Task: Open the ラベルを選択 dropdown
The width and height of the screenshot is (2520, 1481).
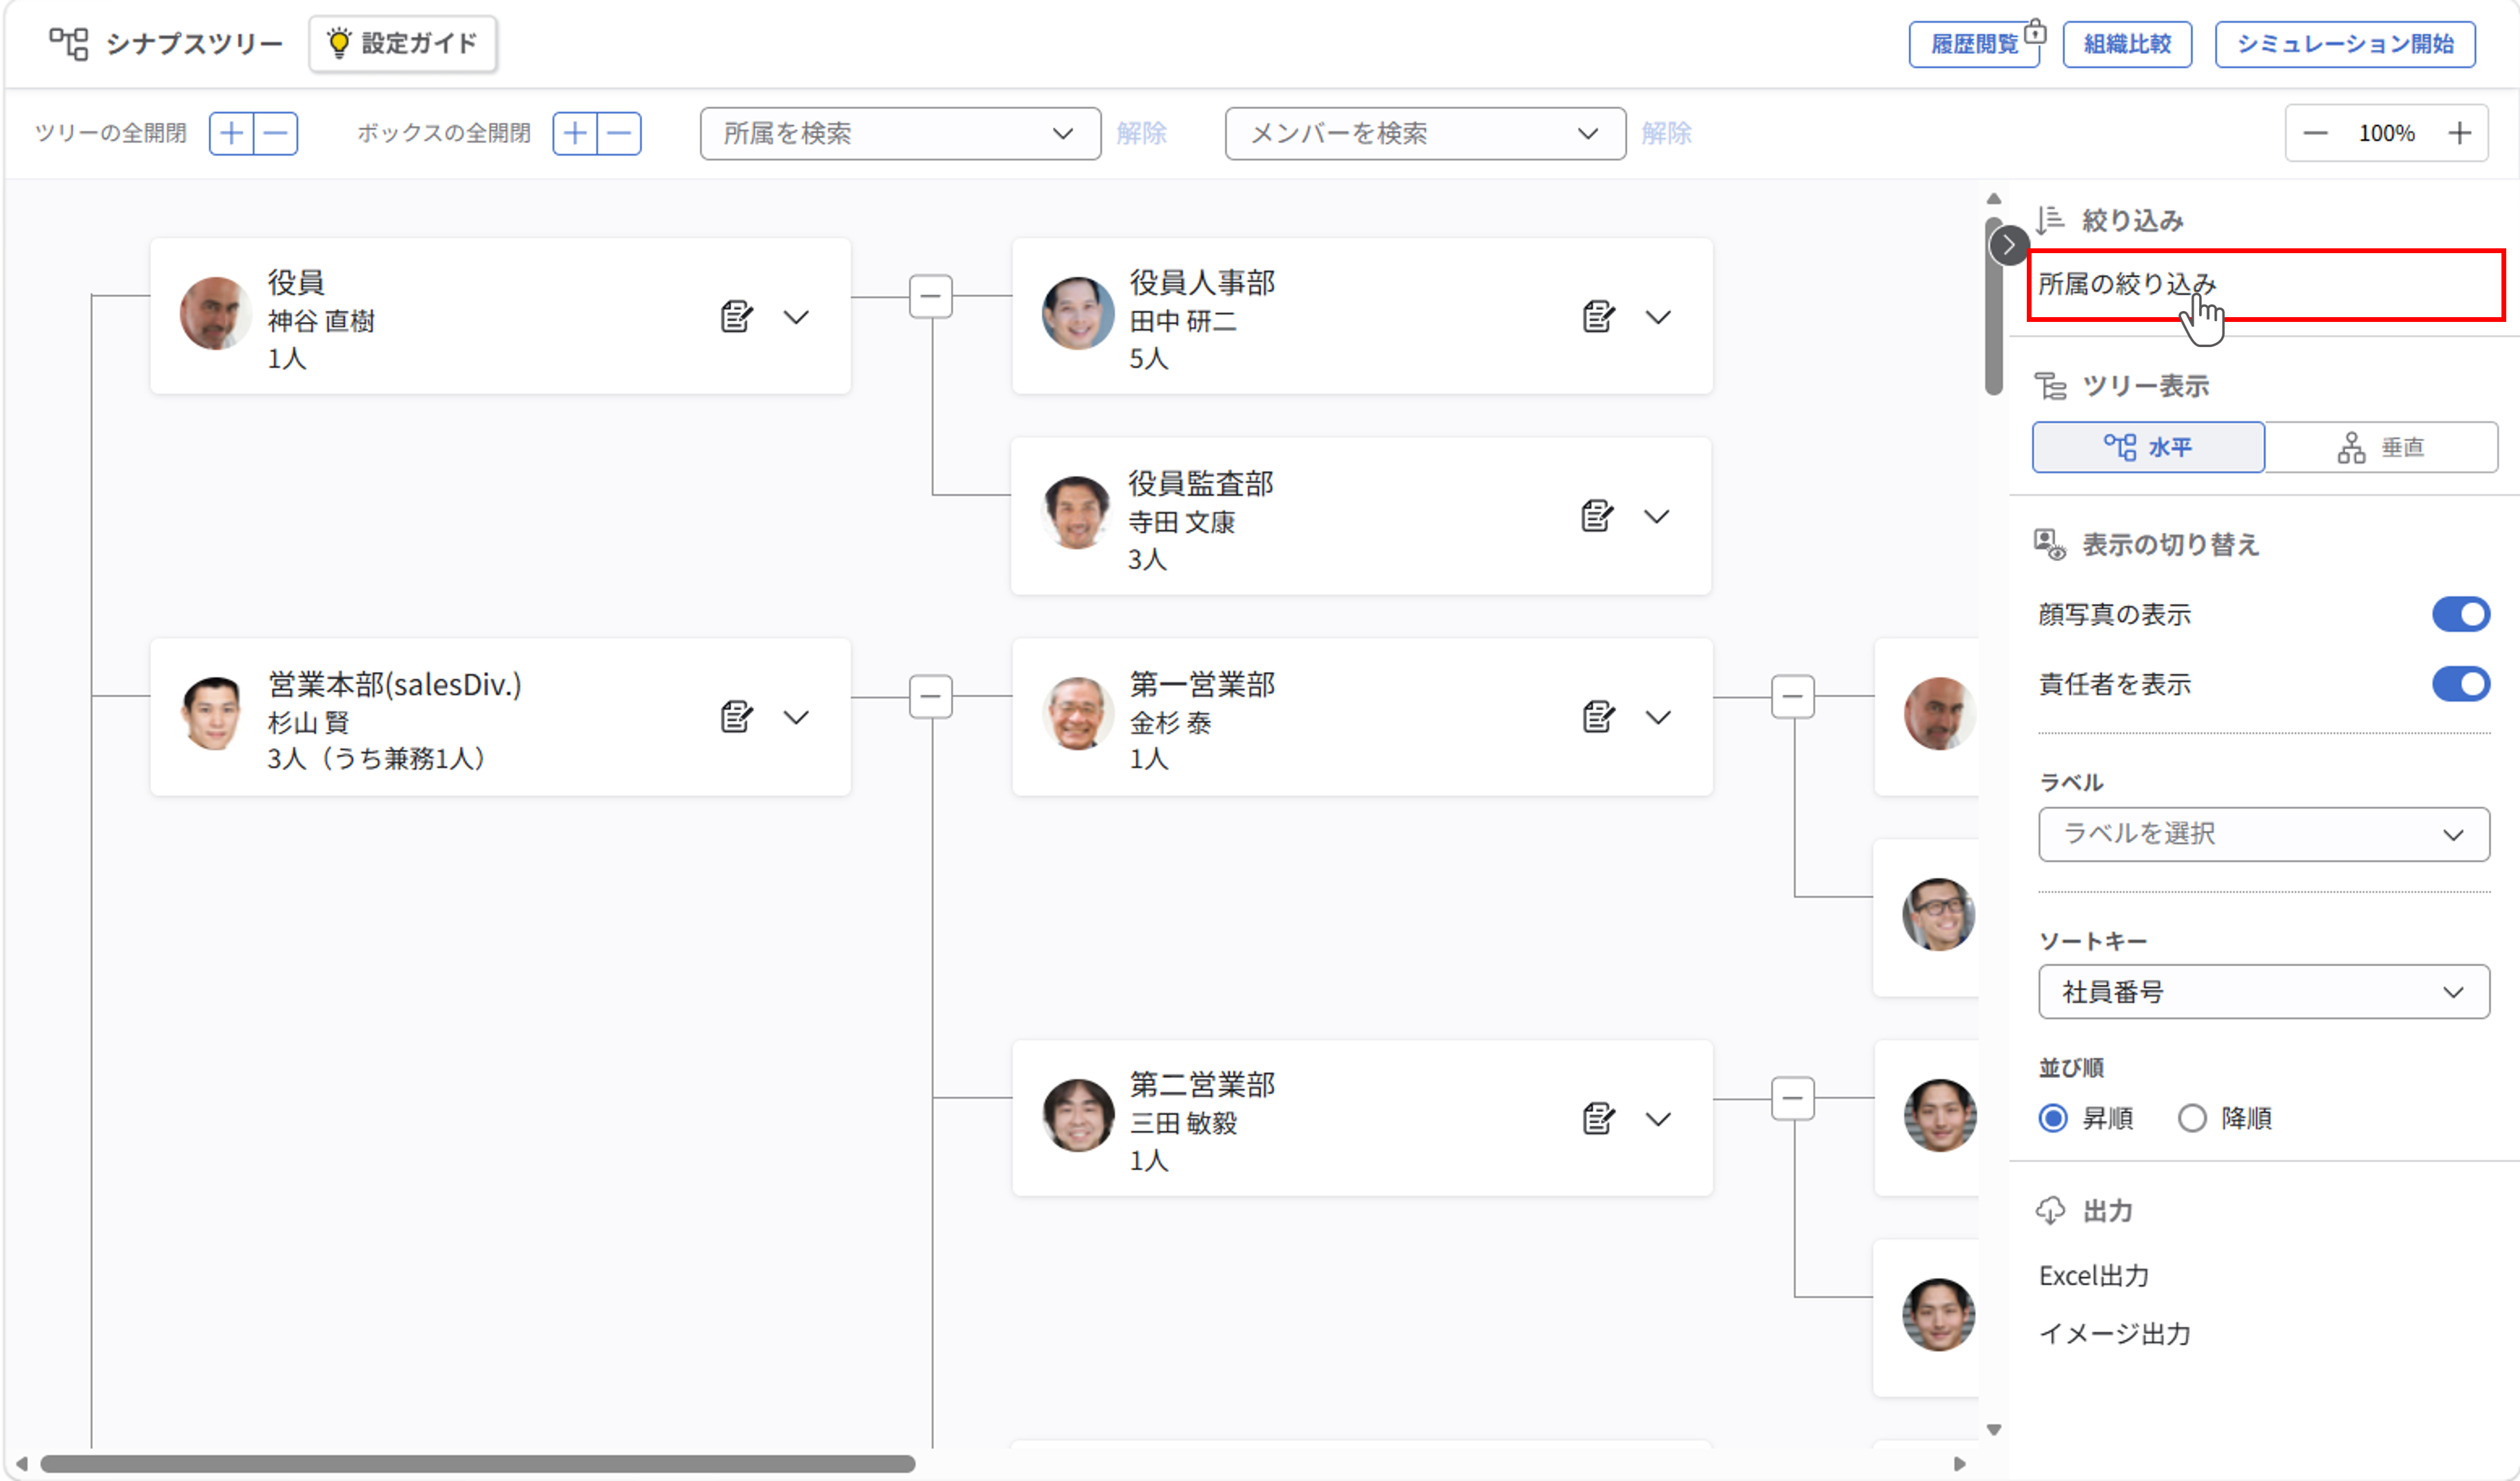Action: 2264,834
